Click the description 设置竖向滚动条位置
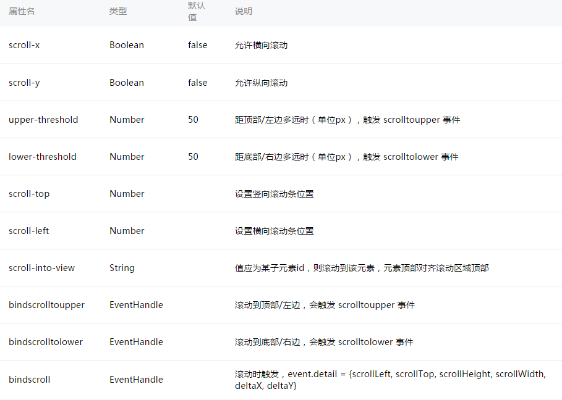The image size is (562, 400). click(x=275, y=194)
